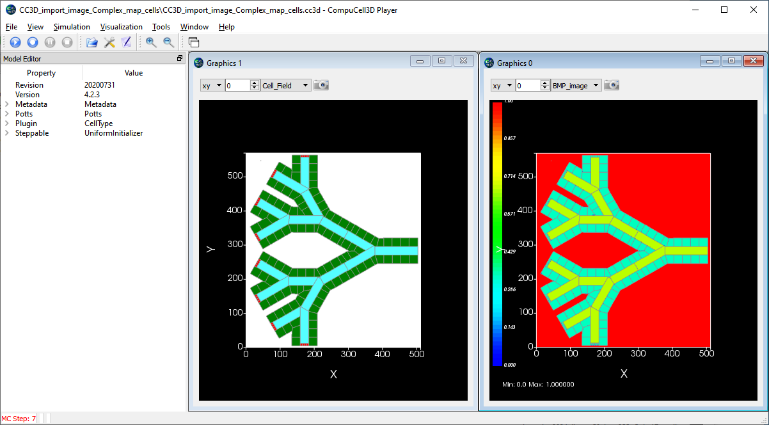Take screenshot of Graphics 1 window
This screenshot has width=769, height=425.
point(321,85)
